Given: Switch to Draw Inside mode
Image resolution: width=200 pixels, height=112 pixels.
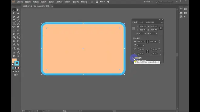Looking at the screenshot, I should click(x=18, y=71).
